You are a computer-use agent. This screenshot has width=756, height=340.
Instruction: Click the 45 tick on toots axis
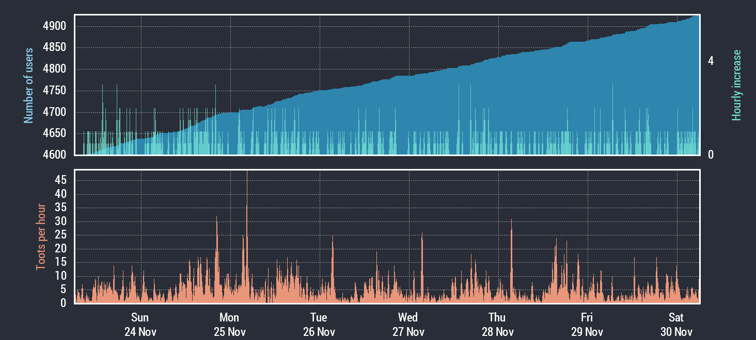61,180
